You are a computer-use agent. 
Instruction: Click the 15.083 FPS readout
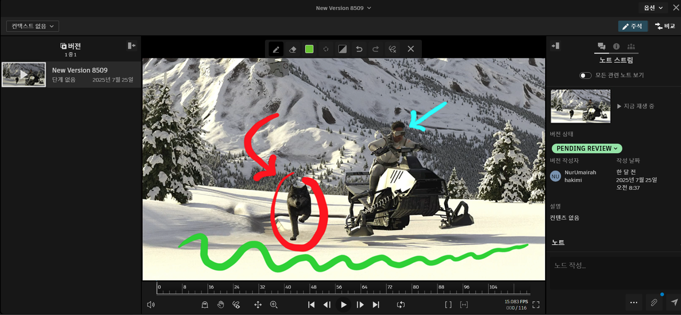click(516, 302)
